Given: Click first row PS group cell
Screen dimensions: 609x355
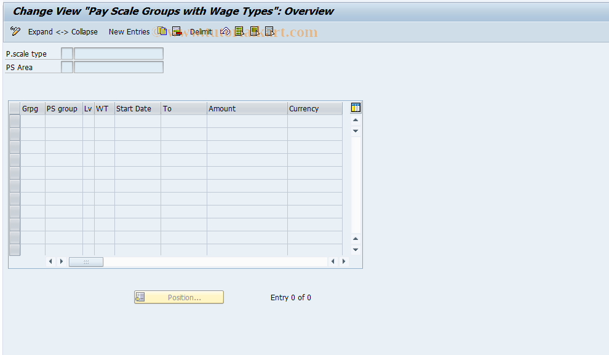Looking at the screenshot, I should point(64,121).
